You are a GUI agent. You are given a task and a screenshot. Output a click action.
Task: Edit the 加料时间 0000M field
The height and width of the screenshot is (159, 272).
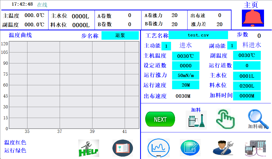(247, 96)
